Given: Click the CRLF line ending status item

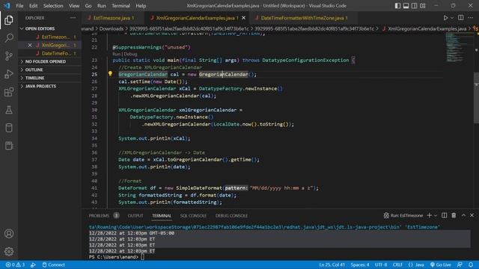Looking at the screenshot, I should (x=397, y=265).
